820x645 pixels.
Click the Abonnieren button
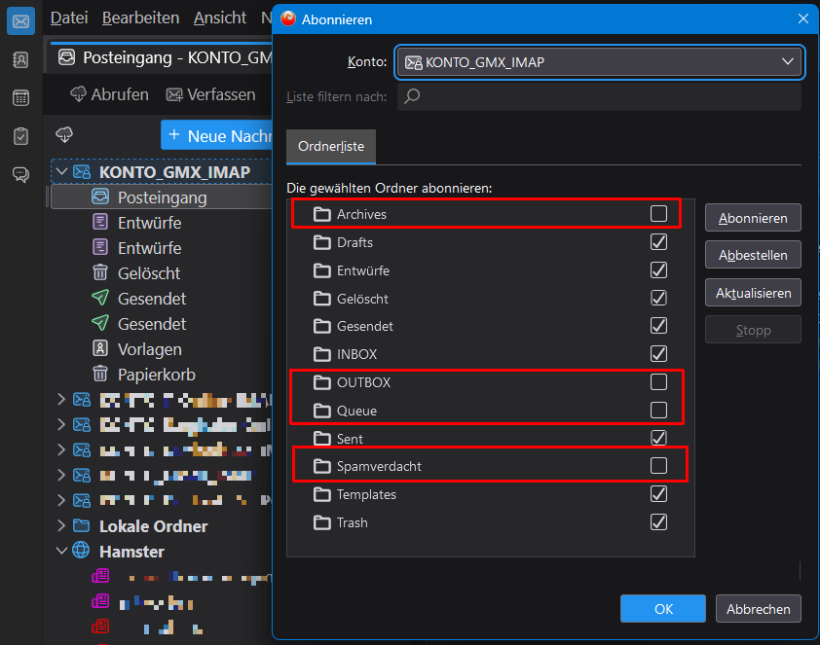(x=752, y=218)
